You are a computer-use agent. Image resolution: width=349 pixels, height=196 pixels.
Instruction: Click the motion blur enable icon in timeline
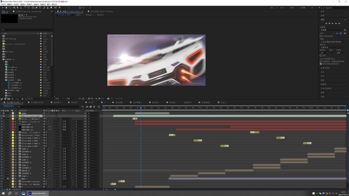click(94, 107)
